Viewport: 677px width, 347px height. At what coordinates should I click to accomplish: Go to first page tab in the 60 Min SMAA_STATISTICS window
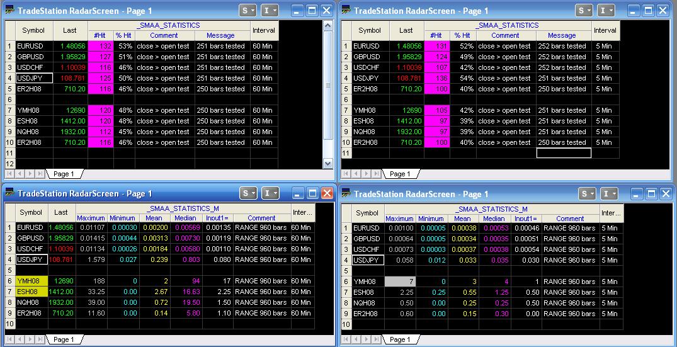[9, 174]
